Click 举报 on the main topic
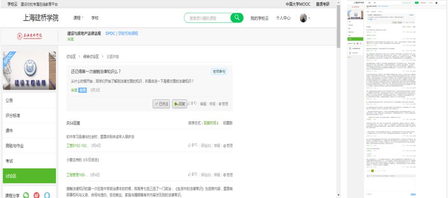Viewport: 448px width, 198px height. point(213,104)
